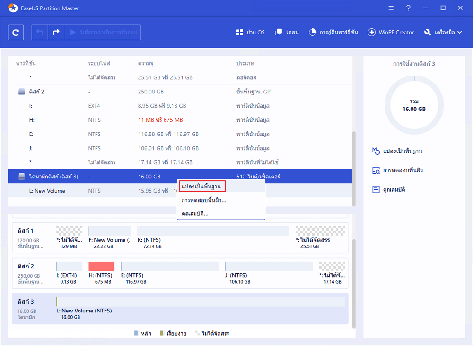Click the ย้าย OS migrate icon
The image size is (473, 346).
(x=239, y=32)
